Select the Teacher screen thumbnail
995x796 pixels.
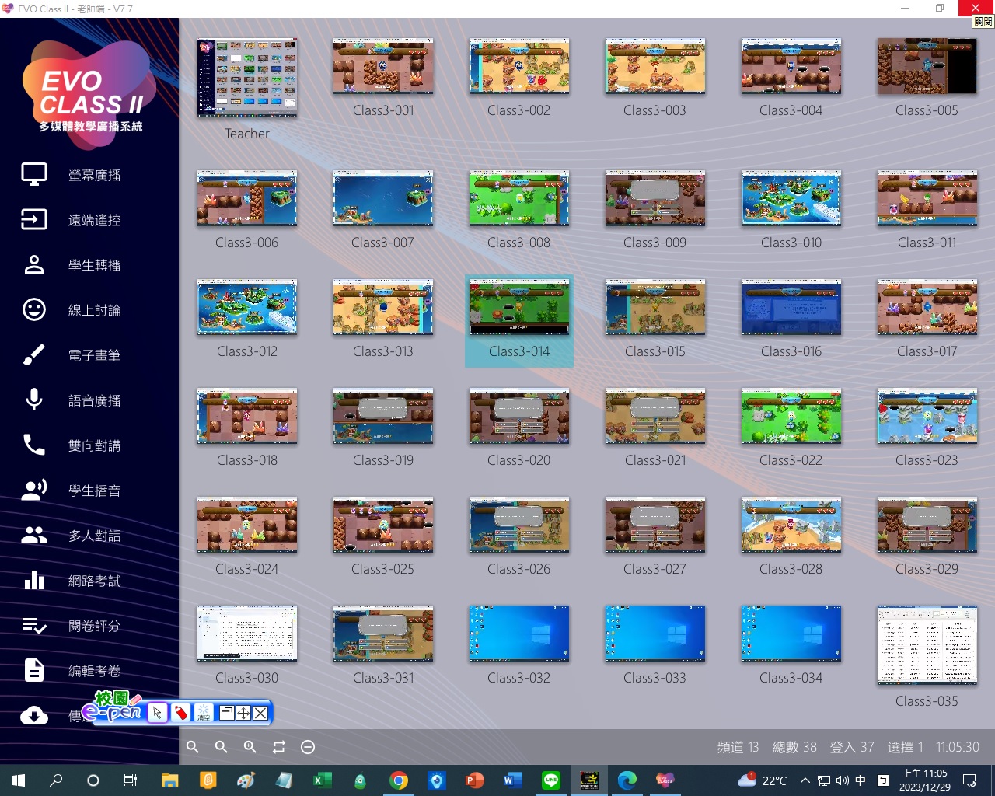click(x=247, y=78)
